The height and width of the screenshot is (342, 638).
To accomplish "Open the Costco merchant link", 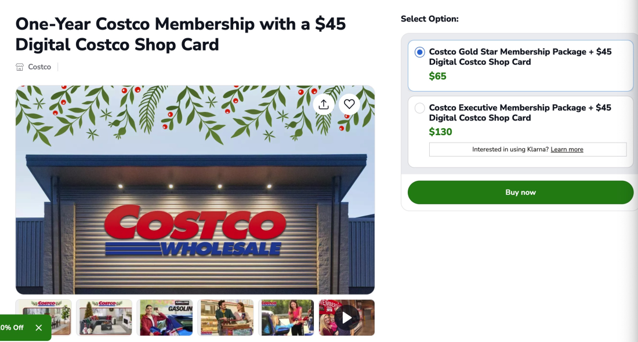I will tap(39, 67).
